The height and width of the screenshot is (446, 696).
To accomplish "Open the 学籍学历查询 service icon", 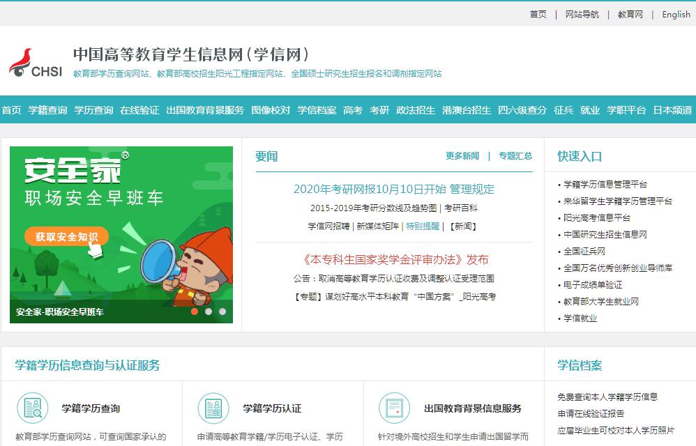I will click(32, 408).
